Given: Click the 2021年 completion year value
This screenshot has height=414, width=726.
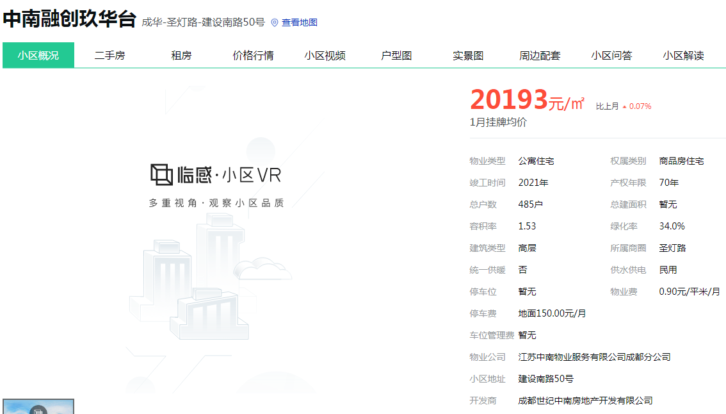Looking at the screenshot, I should click(x=533, y=183).
